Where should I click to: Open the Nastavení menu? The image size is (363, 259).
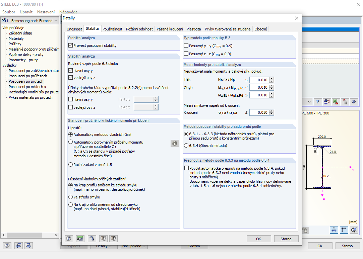point(46,12)
